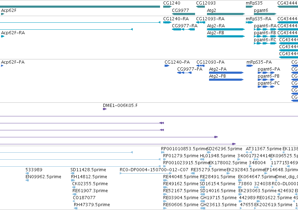Select the CK02355.5prime EST label
Screen dimensions: 298x210
[90, 184]
